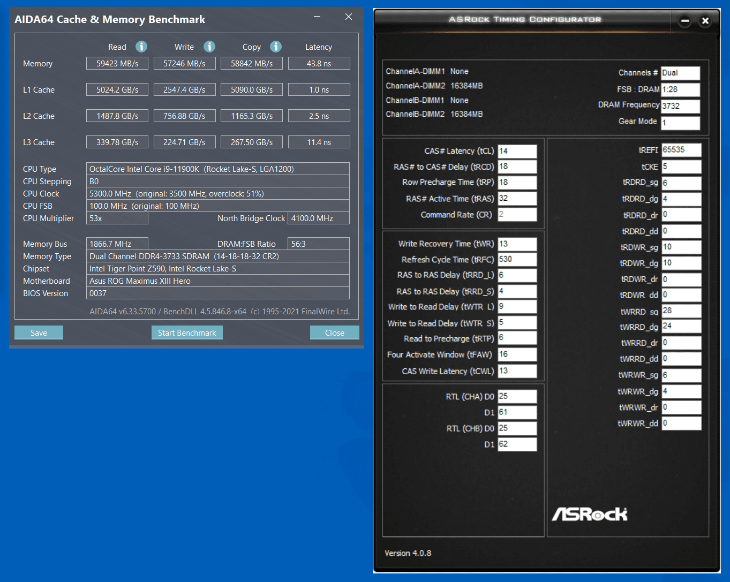Select the Memory Latency 43.8 ns value

[319, 63]
